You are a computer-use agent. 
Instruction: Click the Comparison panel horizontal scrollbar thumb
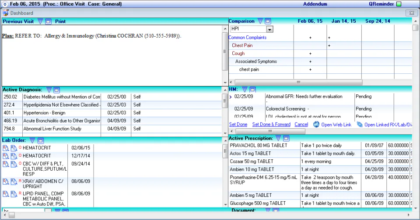(x=298, y=82)
